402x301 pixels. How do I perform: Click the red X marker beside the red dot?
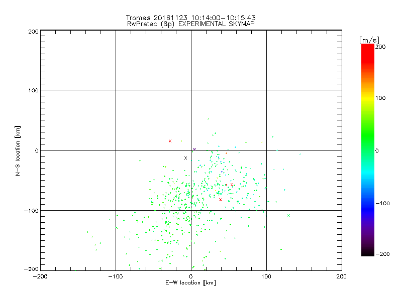pos(232,185)
